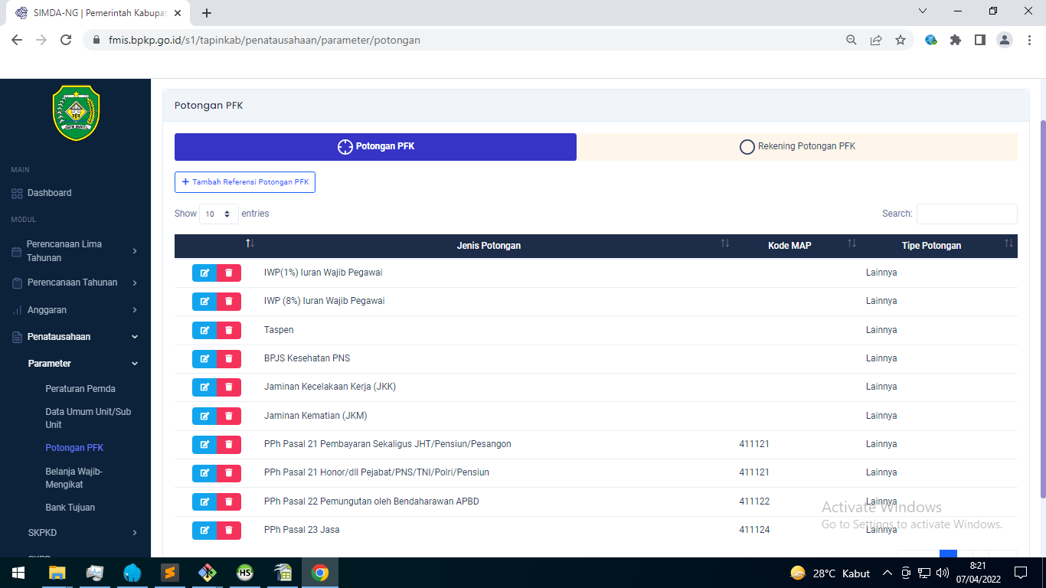Switch to the Rekening Potongan PFK tab
Screen dimensions: 1046x588
pyautogui.click(x=797, y=147)
